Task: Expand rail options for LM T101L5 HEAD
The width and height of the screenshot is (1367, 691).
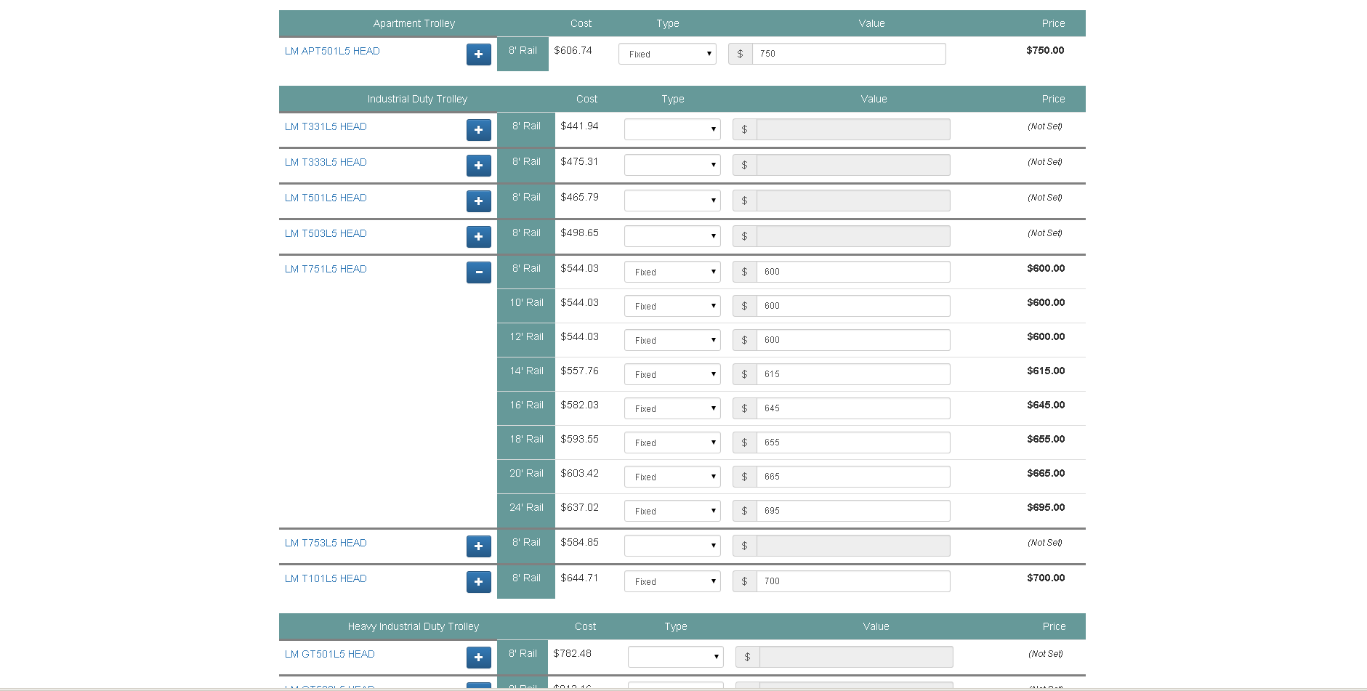Action: pyautogui.click(x=478, y=582)
